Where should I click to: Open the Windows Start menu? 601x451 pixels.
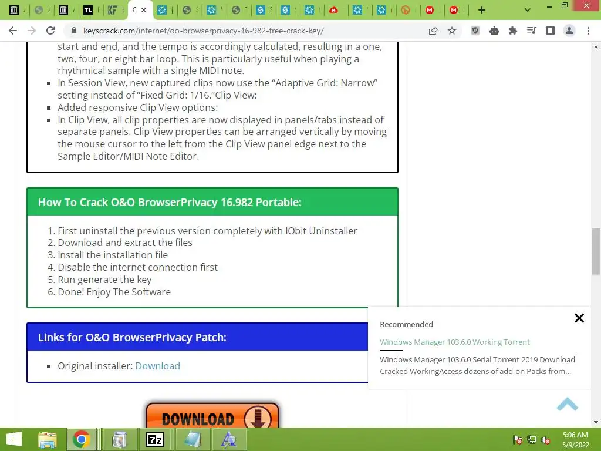[x=14, y=439]
